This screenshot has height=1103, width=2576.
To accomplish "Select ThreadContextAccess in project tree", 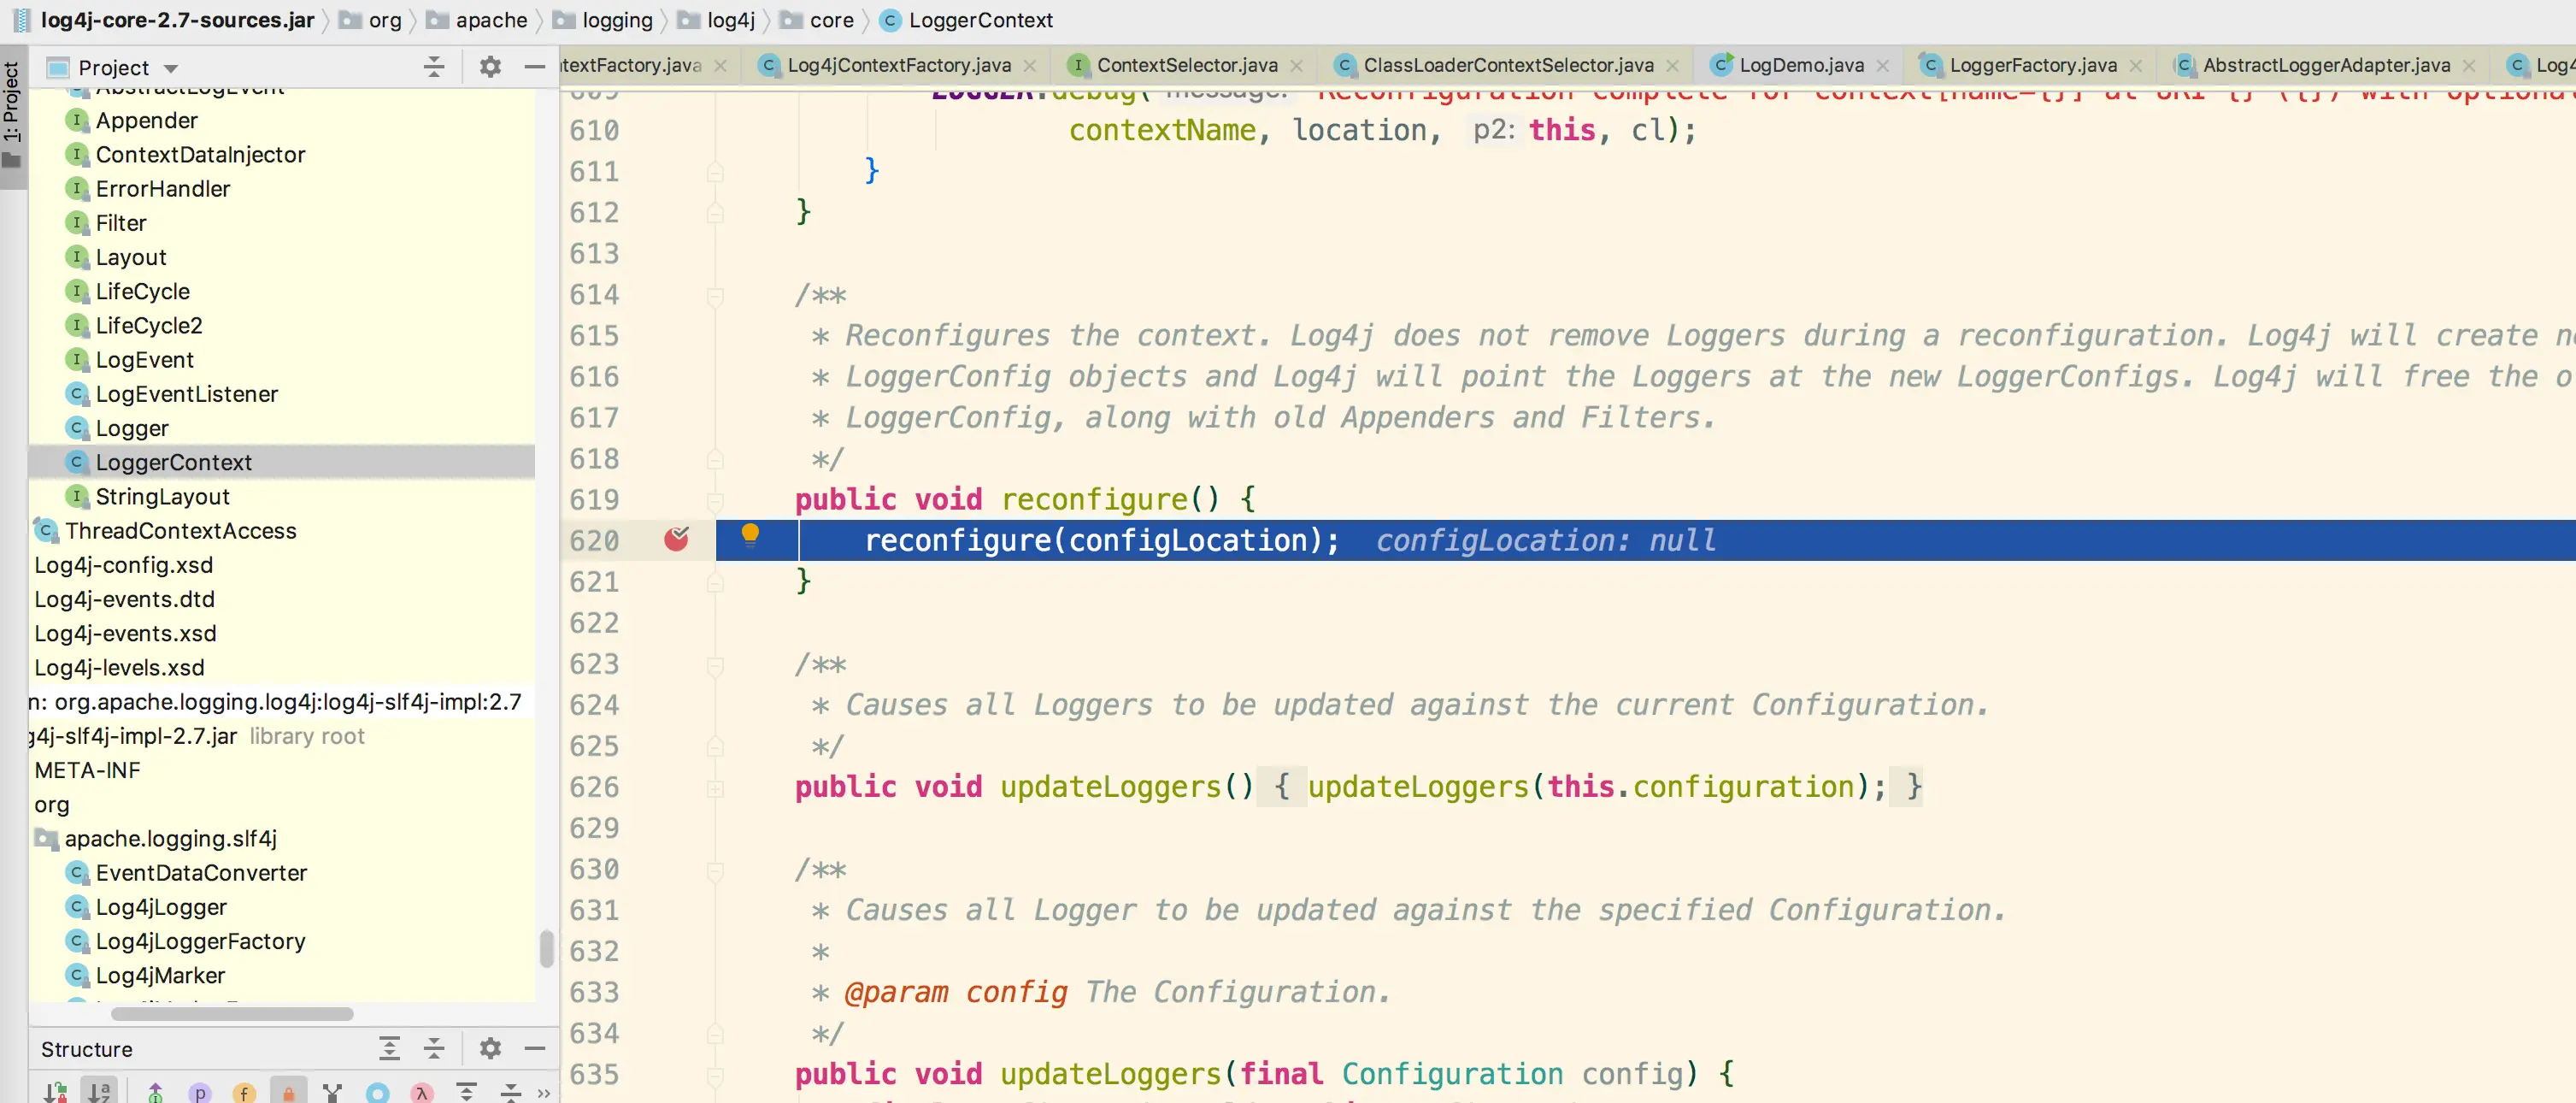I will point(180,530).
